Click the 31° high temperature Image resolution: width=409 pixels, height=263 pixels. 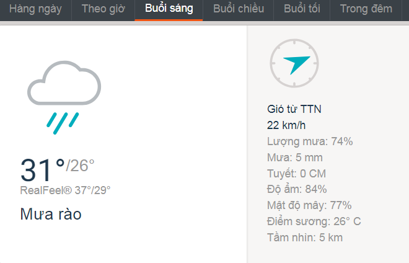click(43, 170)
